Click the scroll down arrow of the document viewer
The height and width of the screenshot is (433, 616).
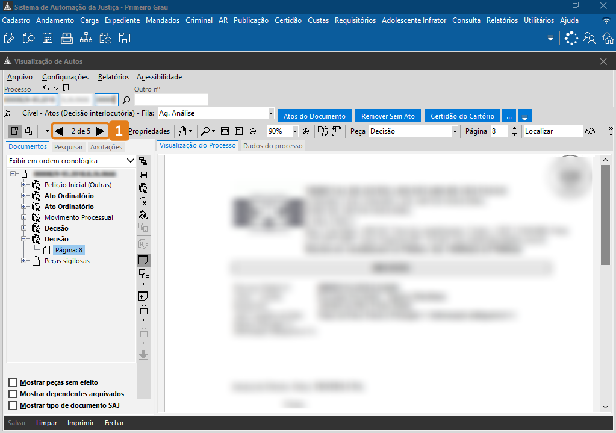[605, 407]
